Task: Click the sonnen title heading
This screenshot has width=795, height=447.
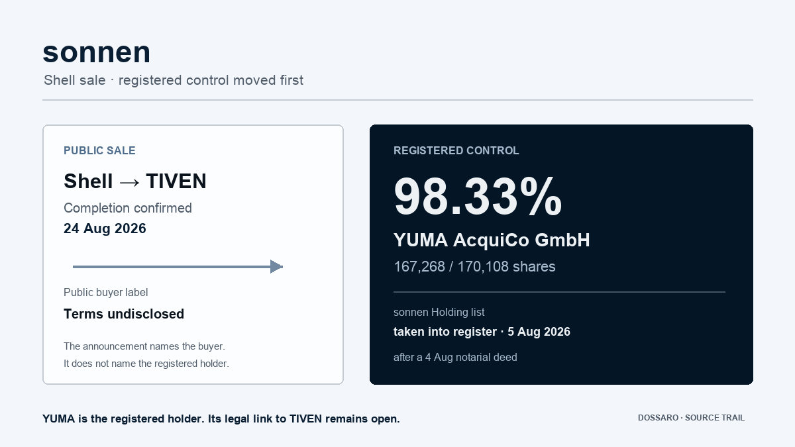Action: [97, 52]
